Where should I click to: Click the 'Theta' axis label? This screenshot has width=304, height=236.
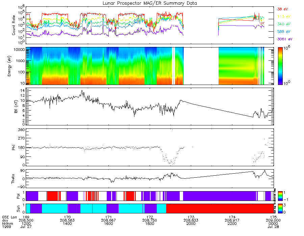coord(13,179)
